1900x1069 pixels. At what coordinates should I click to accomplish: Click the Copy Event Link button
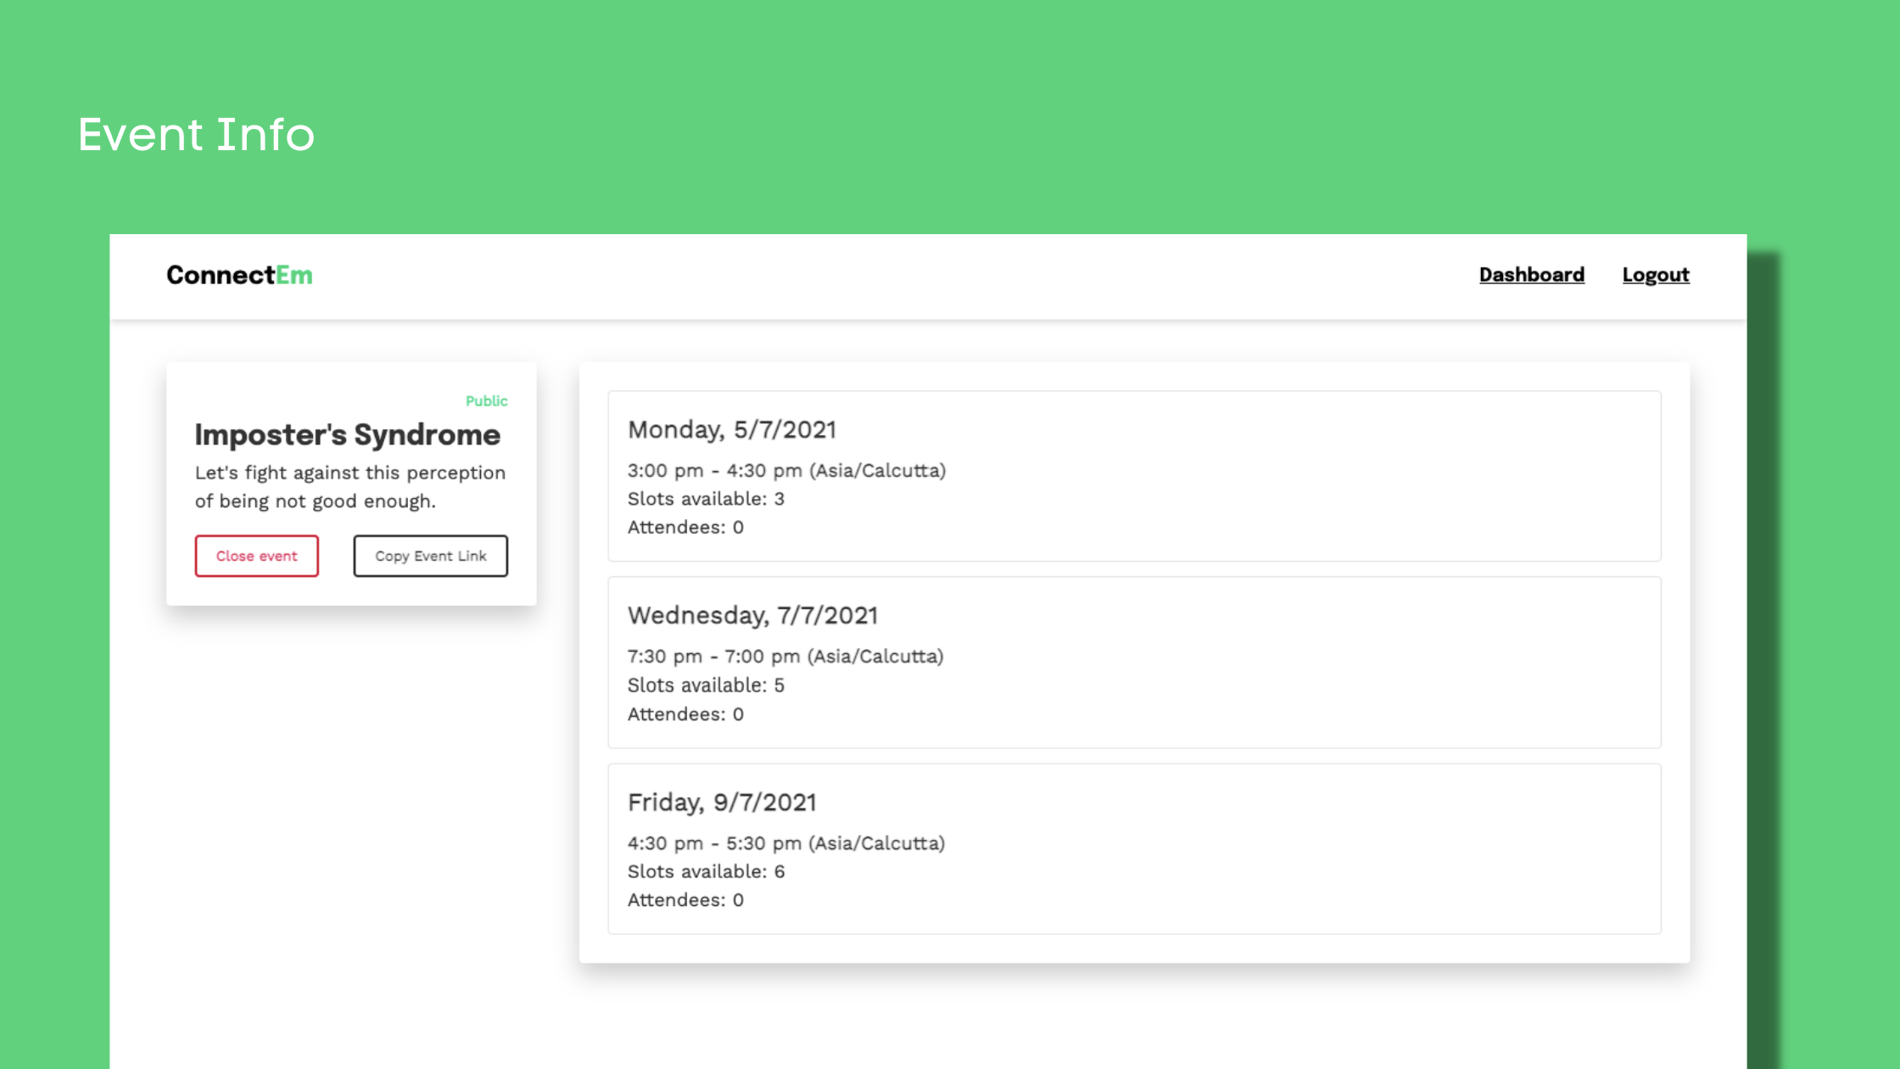(431, 556)
